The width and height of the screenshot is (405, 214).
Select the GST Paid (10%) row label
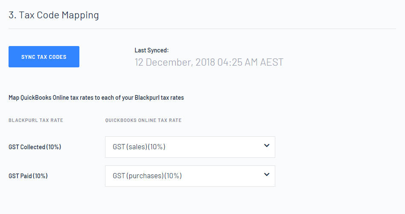point(28,176)
